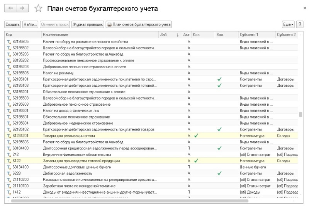
Task: Go back with the left arrow
Action: 11,8
